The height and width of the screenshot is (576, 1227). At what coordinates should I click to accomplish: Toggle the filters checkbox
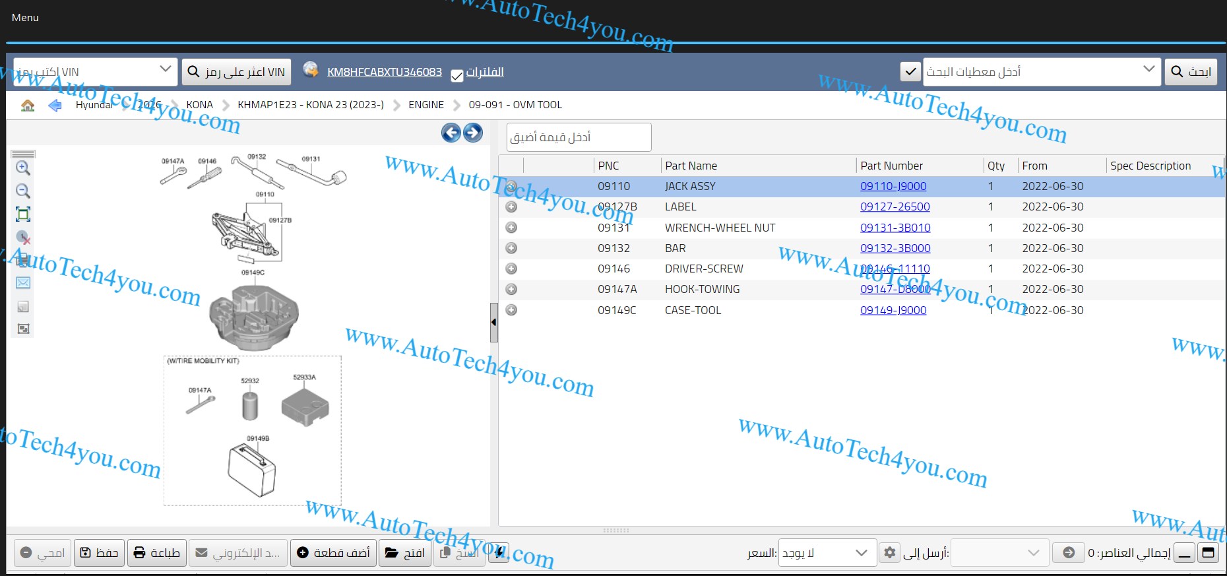pos(456,76)
